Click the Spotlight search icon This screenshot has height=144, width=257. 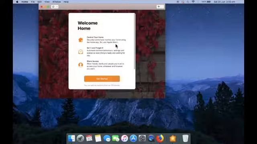(188, 2)
